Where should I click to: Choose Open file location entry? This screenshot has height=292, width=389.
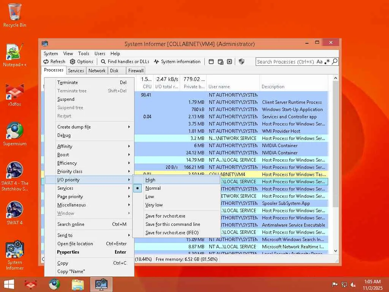pyautogui.click(x=90, y=244)
